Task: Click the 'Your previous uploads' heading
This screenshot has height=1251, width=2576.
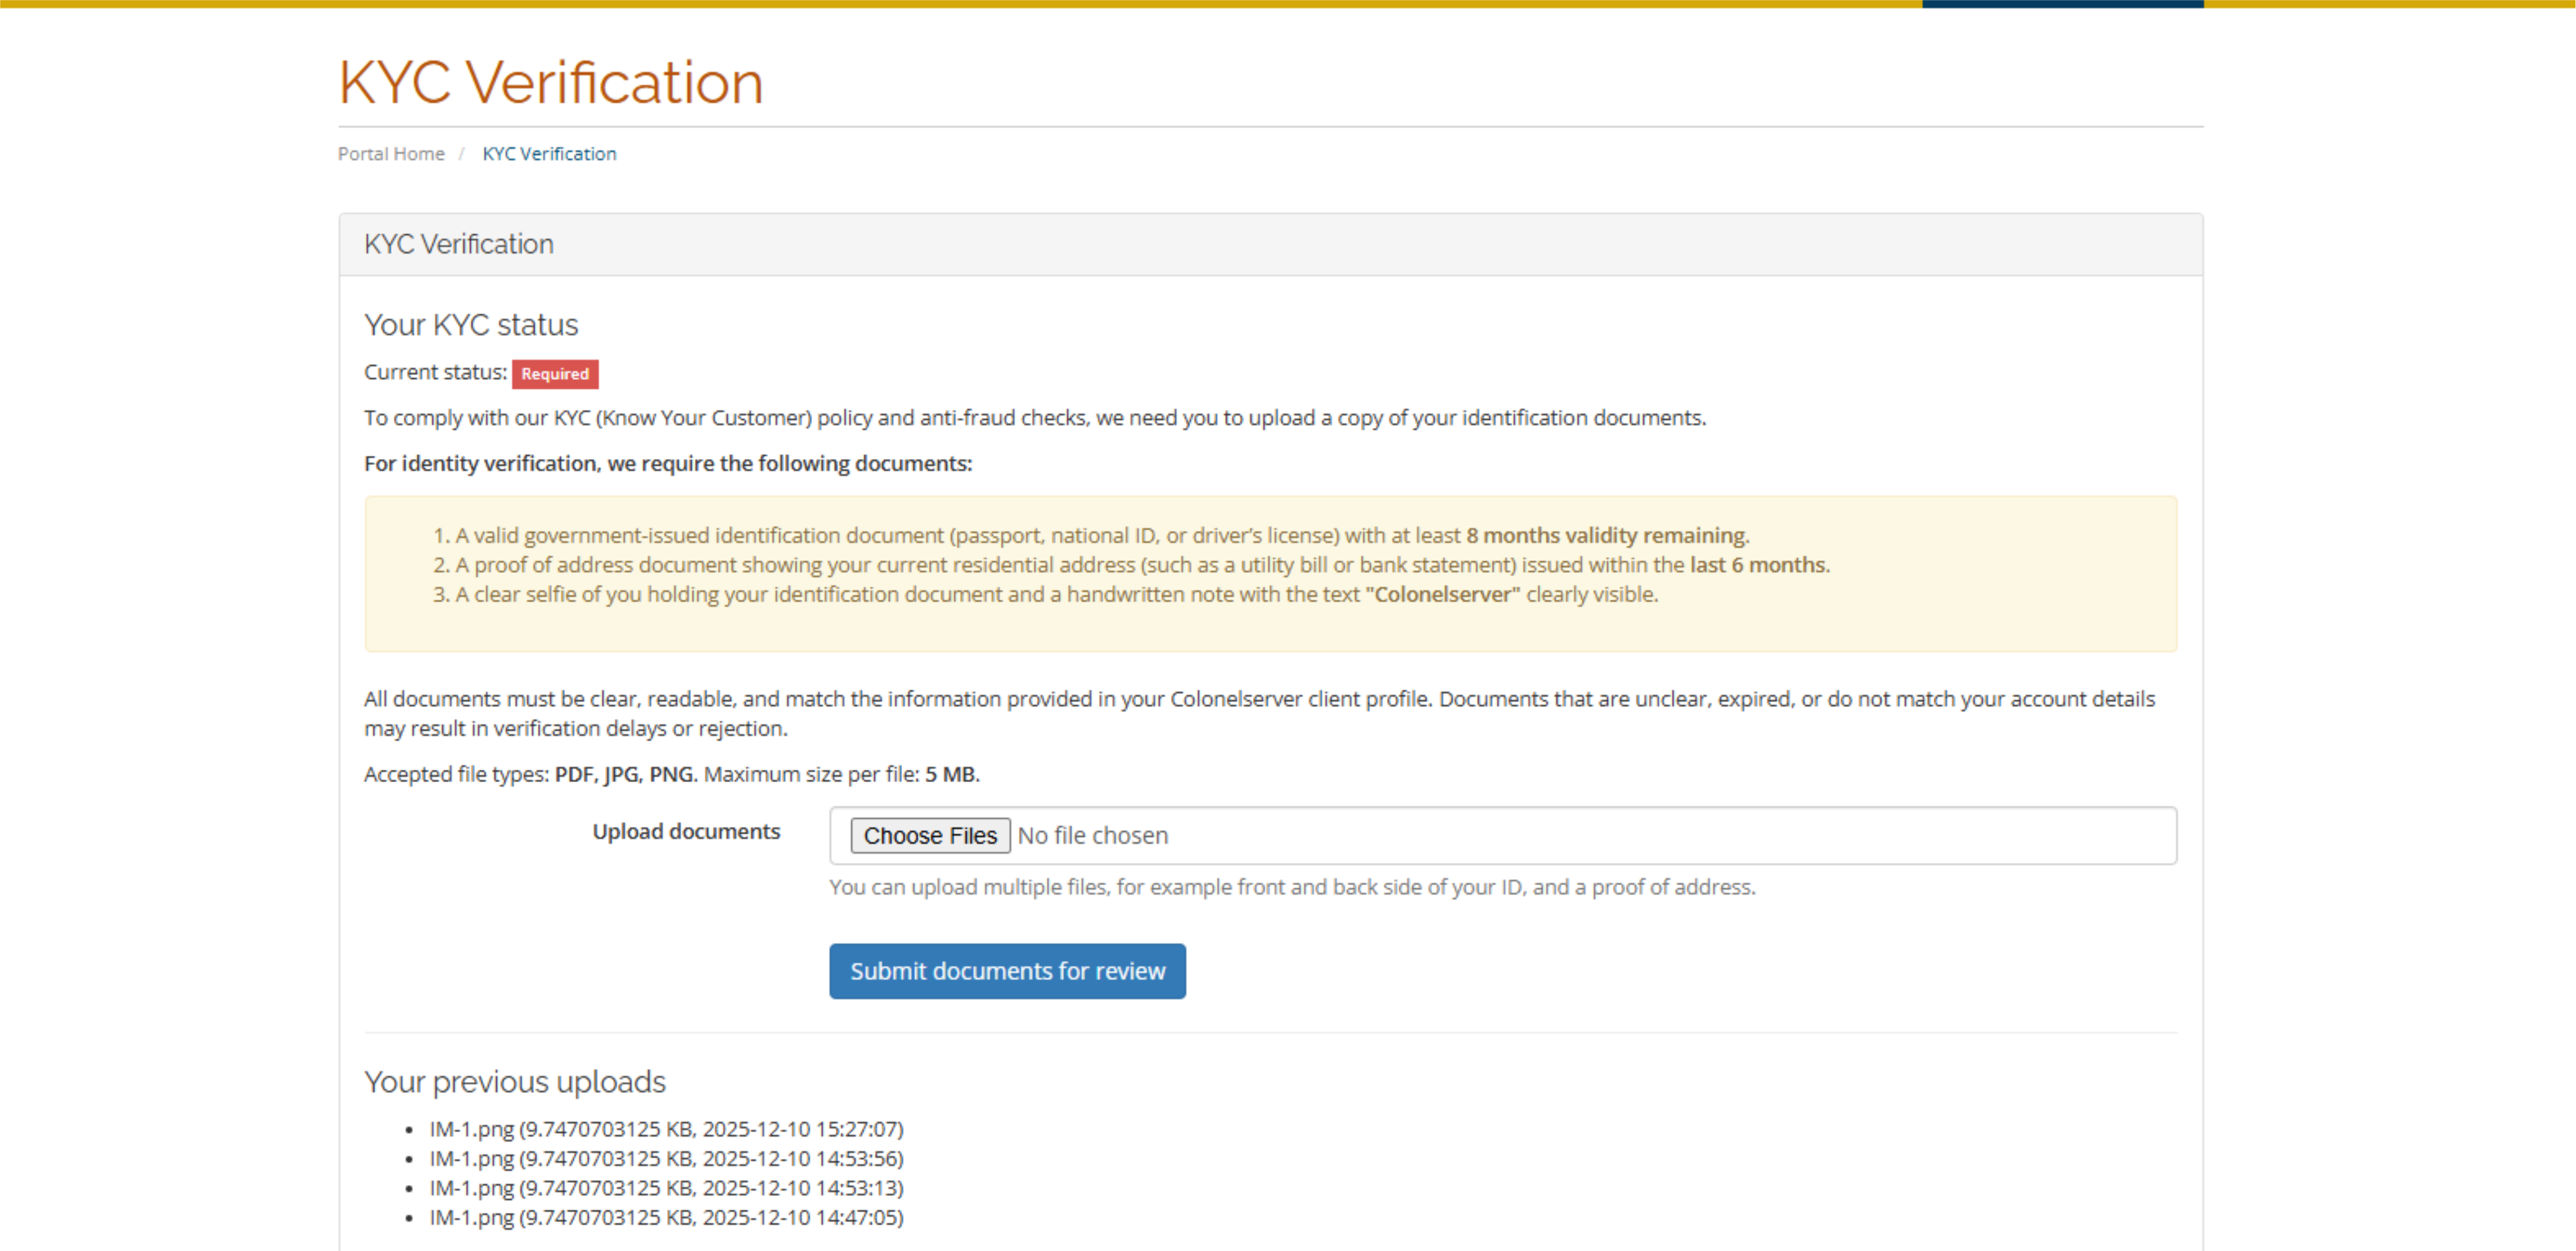Action: tap(515, 1082)
